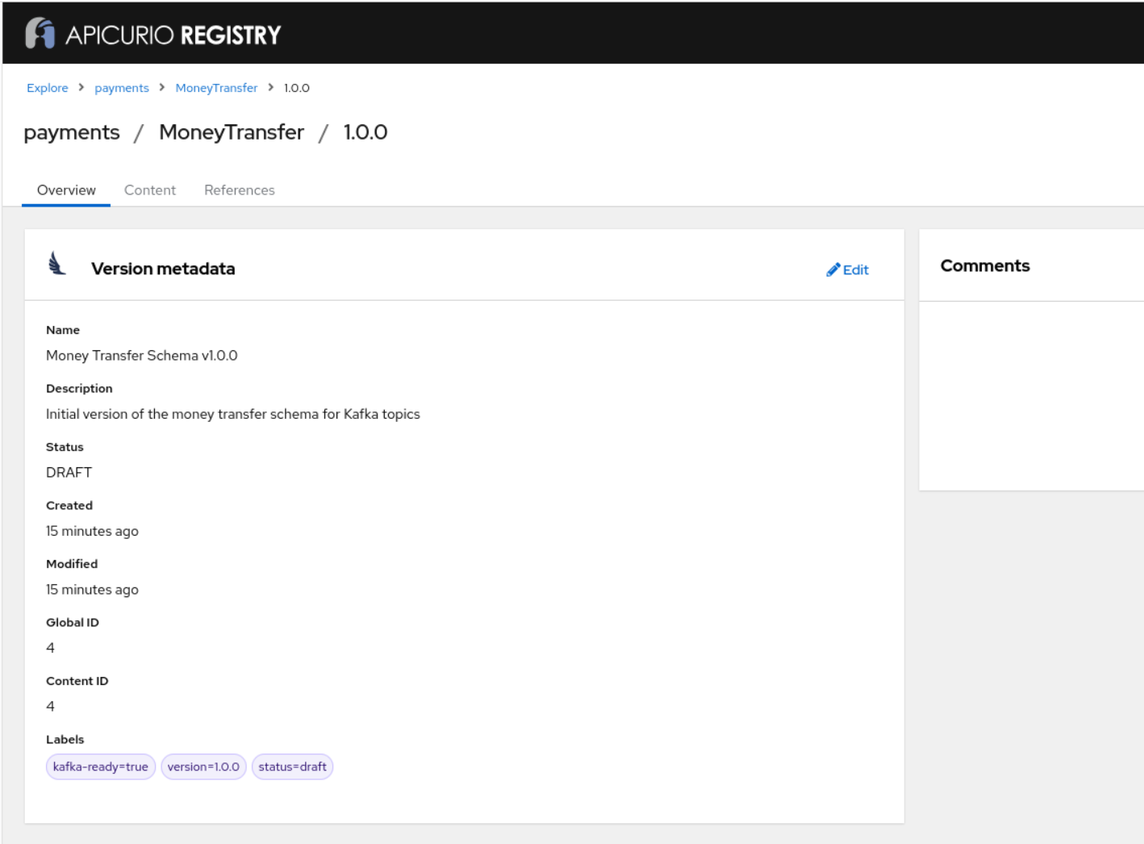Click the DRAFT status value
The width and height of the screenshot is (1144, 844).
[69, 473]
